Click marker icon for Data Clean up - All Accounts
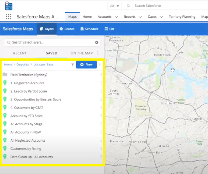 coord(5,157)
